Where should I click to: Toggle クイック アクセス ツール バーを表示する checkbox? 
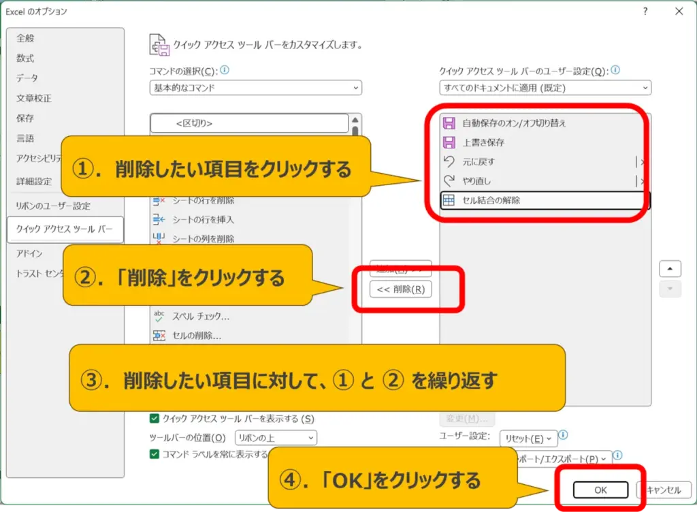155,419
